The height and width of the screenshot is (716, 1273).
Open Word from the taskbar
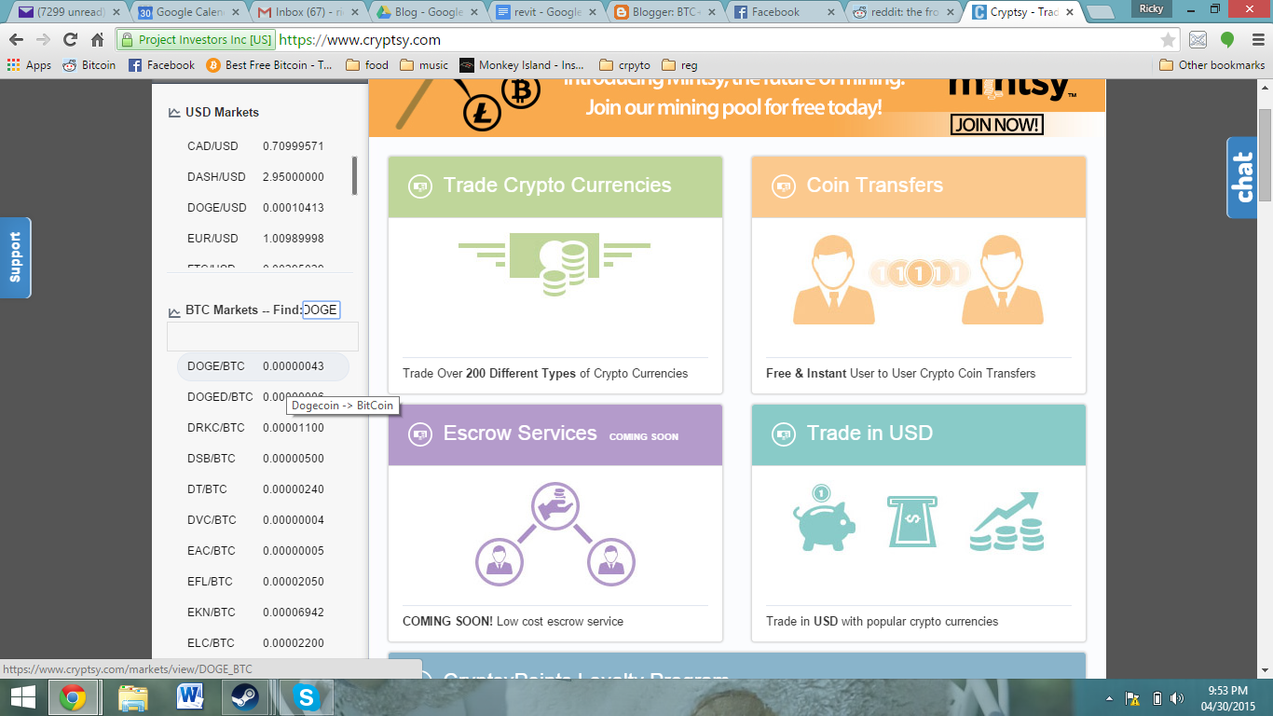click(x=190, y=697)
